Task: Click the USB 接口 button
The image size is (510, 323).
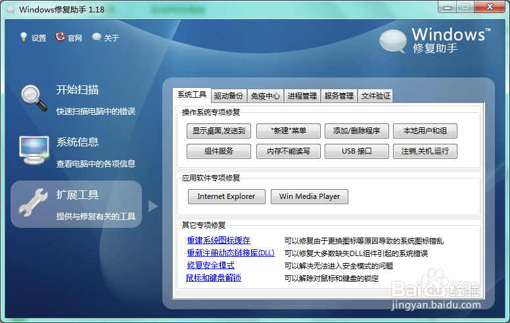Action: click(357, 151)
